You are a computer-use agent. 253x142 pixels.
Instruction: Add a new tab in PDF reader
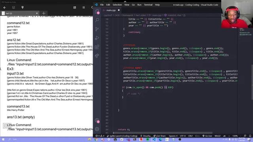[x=44, y=13]
